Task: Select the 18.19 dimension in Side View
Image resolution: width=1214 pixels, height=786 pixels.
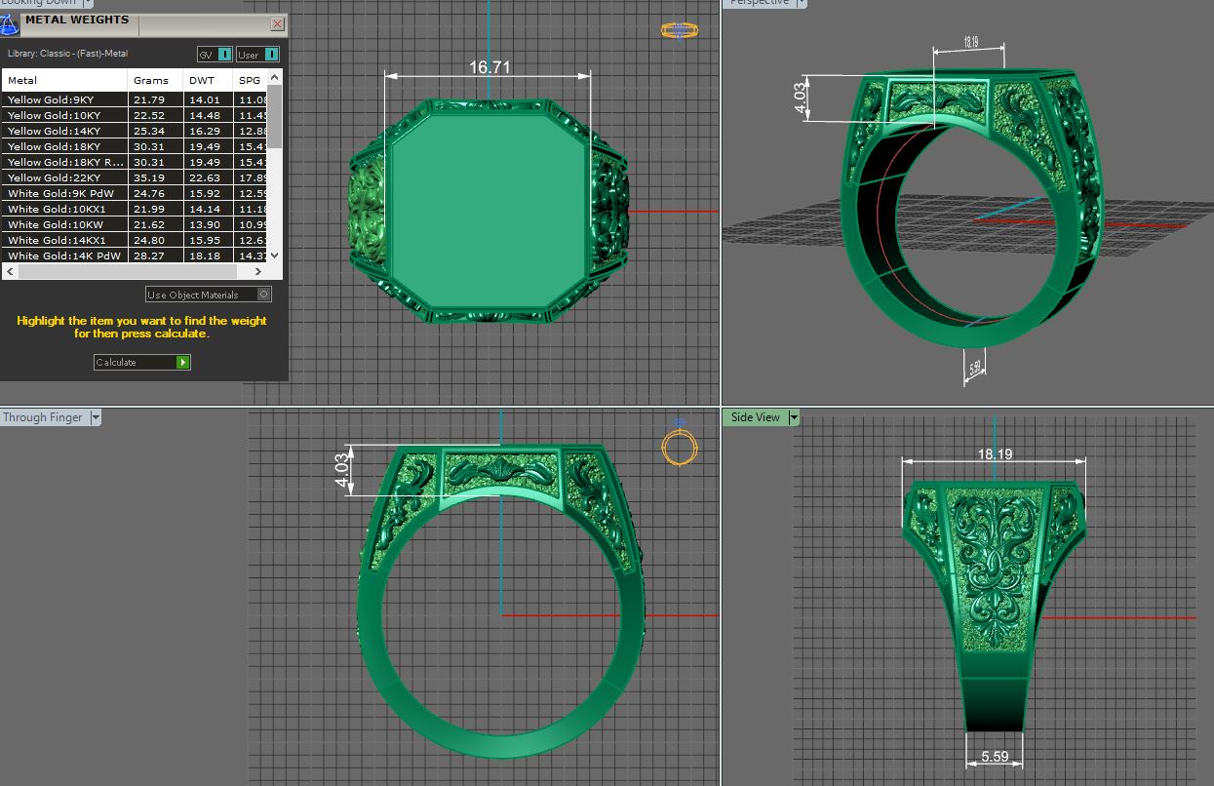Action: pyautogui.click(x=994, y=453)
